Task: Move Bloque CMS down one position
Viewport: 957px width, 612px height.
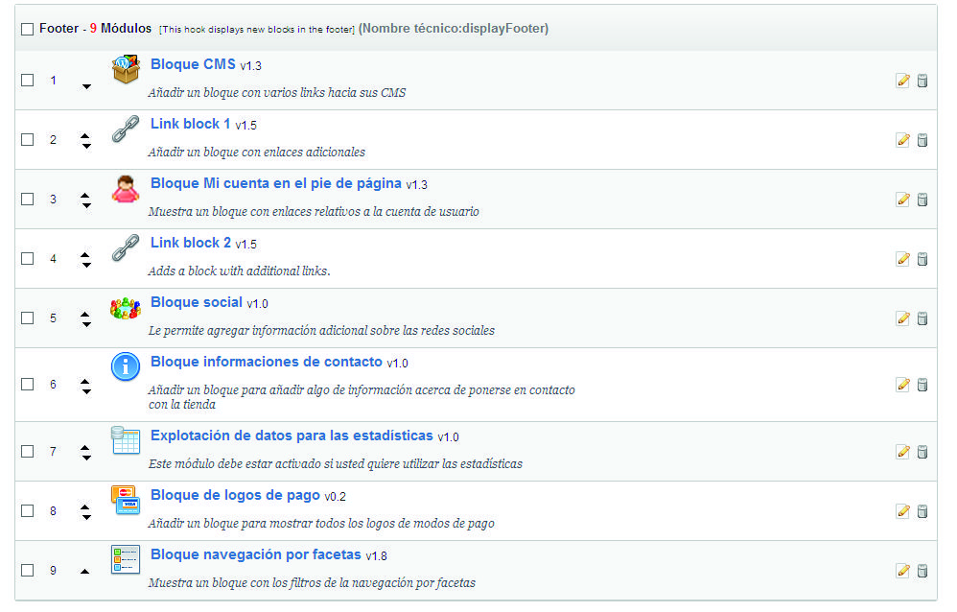Action: point(86,86)
